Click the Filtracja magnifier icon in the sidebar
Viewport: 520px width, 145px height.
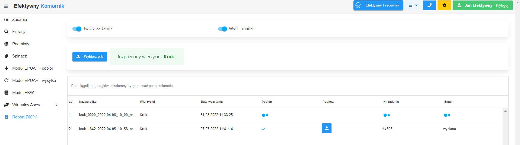pyautogui.click(x=7, y=32)
